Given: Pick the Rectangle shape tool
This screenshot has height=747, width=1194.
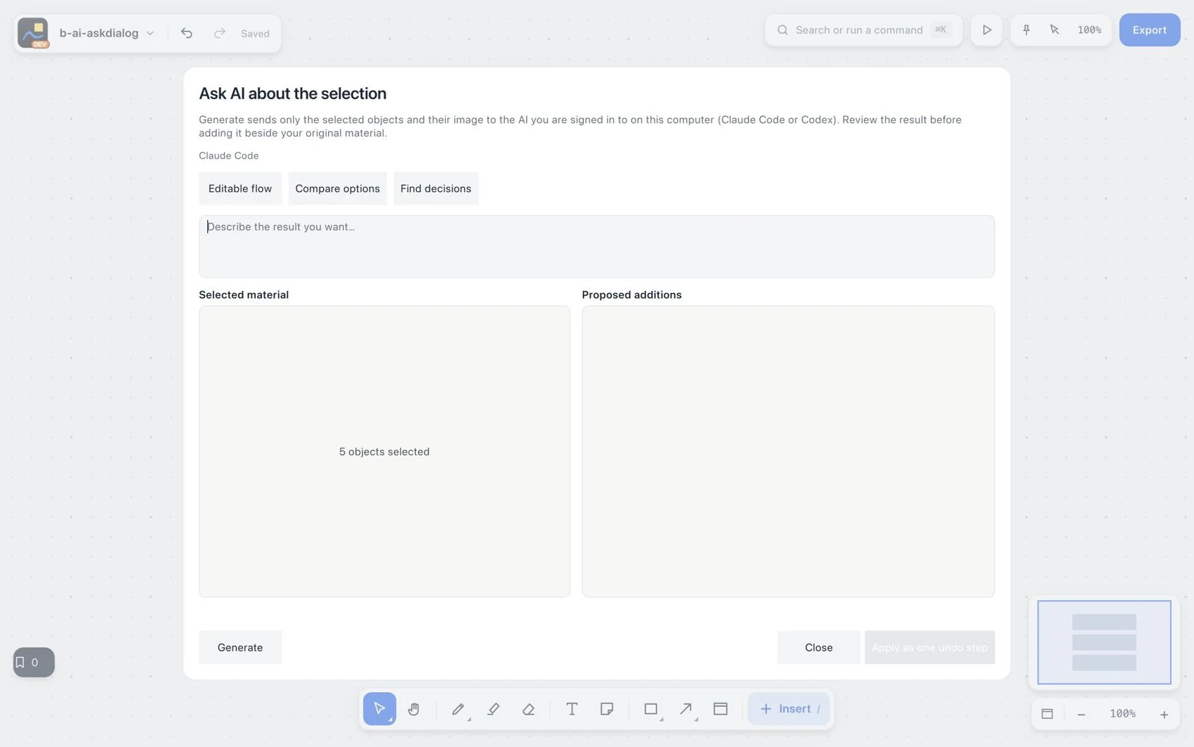Looking at the screenshot, I should pos(651,708).
